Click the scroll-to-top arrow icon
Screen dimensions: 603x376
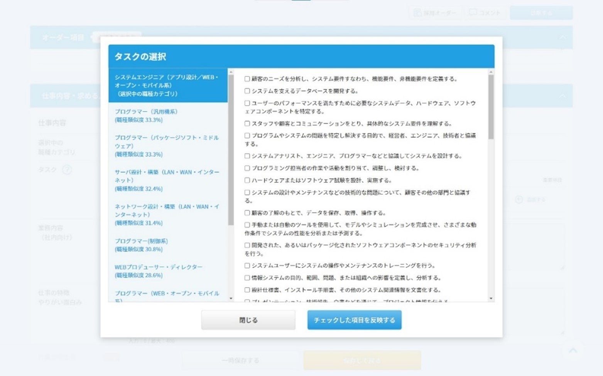pyautogui.click(x=573, y=350)
